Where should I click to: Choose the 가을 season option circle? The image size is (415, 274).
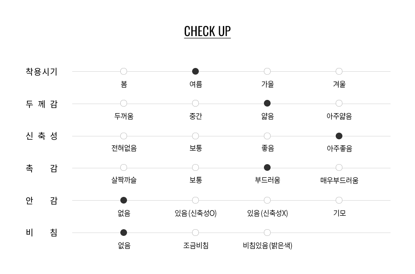click(x=267, y=71)
